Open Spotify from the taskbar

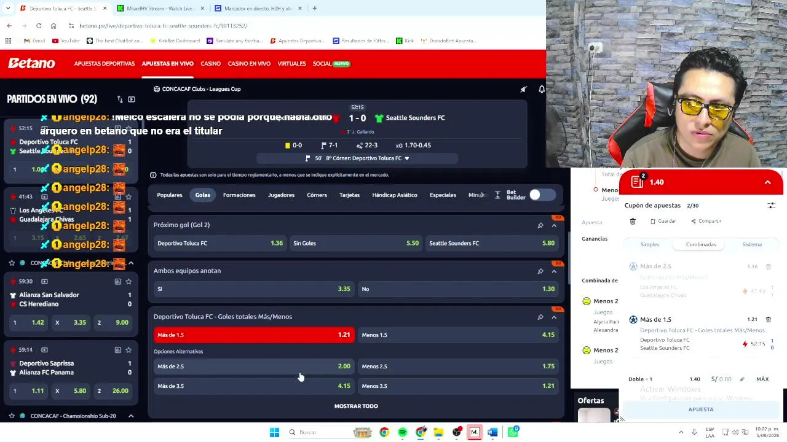coord(402,432)
